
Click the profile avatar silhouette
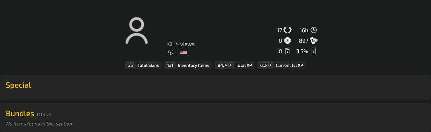[137, 31]
